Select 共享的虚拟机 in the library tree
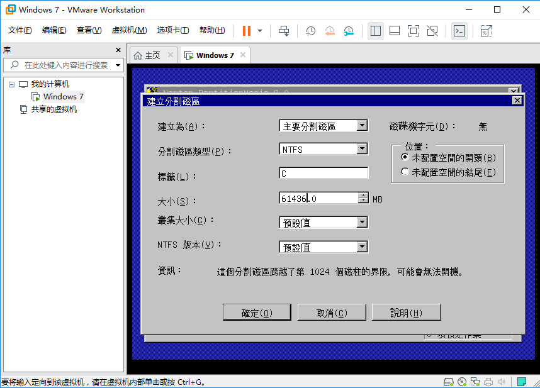This screenshot has height=388, width=540. (53, 109)
